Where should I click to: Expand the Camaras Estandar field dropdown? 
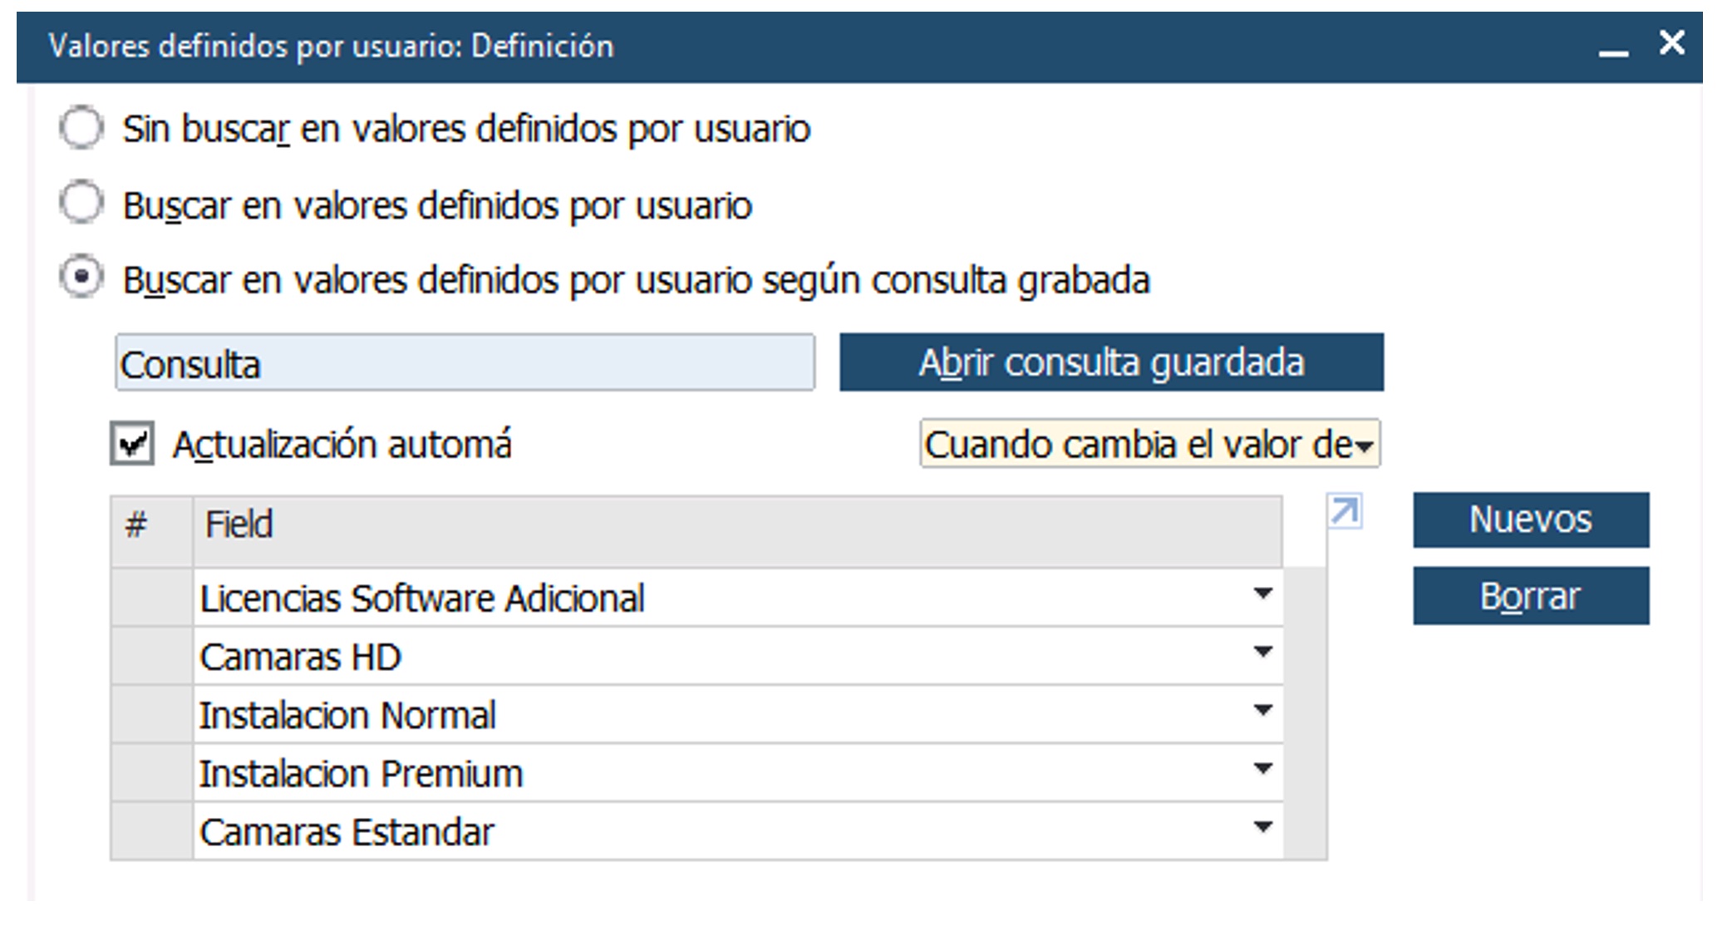point(1262,827)
